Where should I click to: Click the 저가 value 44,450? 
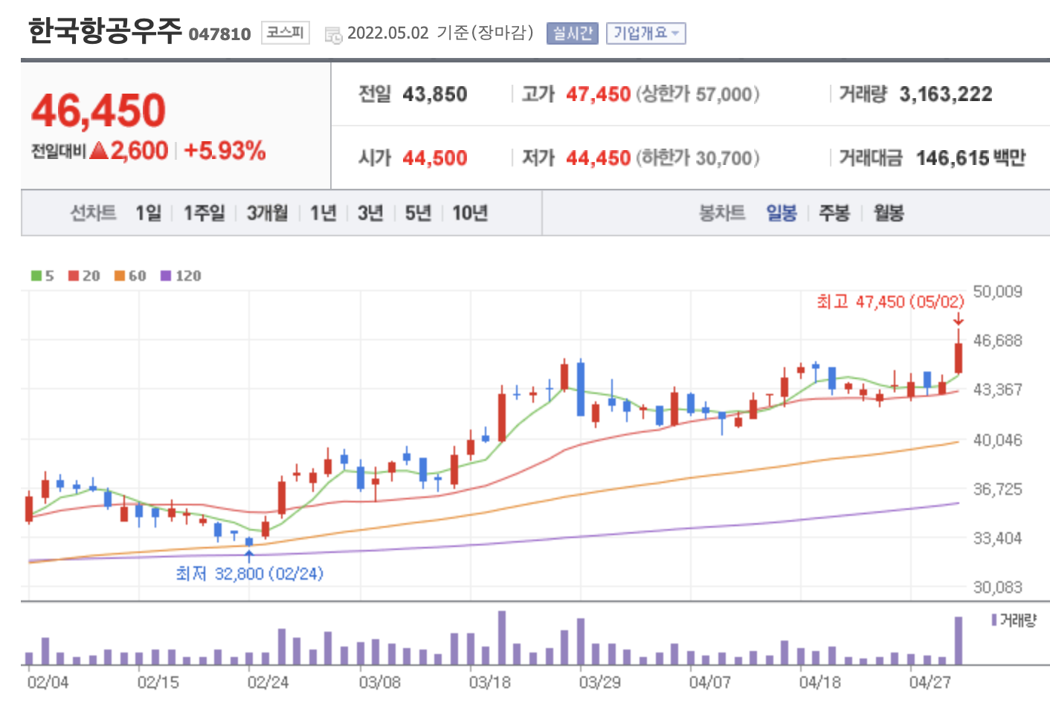pos(599,158)
